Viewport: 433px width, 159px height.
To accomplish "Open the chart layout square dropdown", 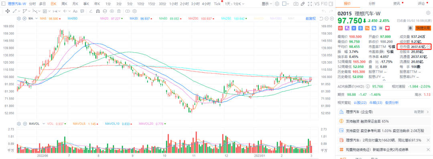I will click(285, 4).
